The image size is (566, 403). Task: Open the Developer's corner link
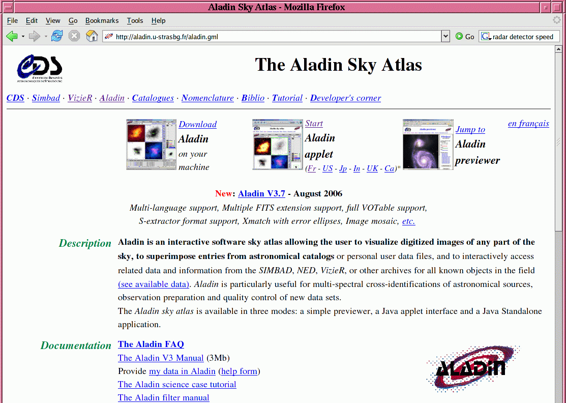click(x=345, y=98)
